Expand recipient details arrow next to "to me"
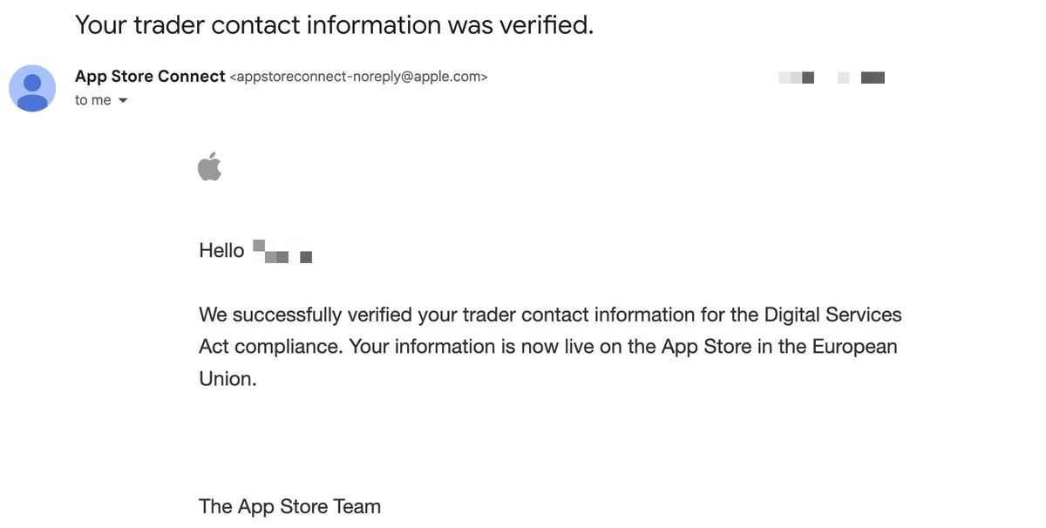Image resolution: width=1046 pixels, height=528 pixels. click(123, 100)
